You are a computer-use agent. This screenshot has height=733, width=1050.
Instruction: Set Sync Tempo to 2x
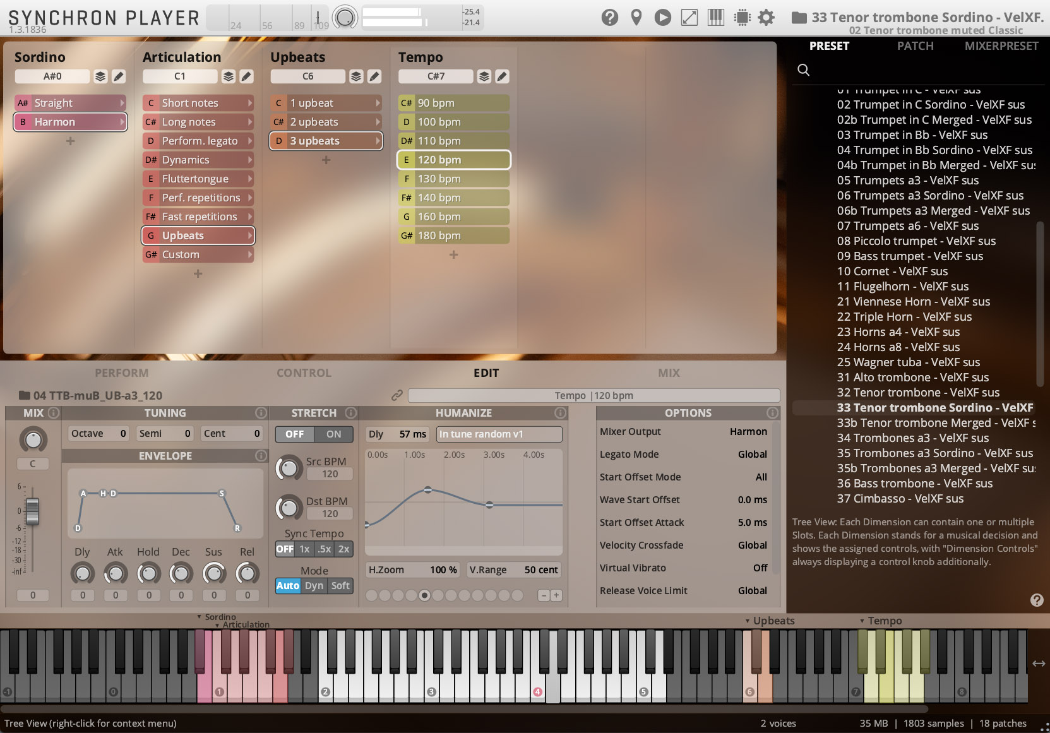343,549
